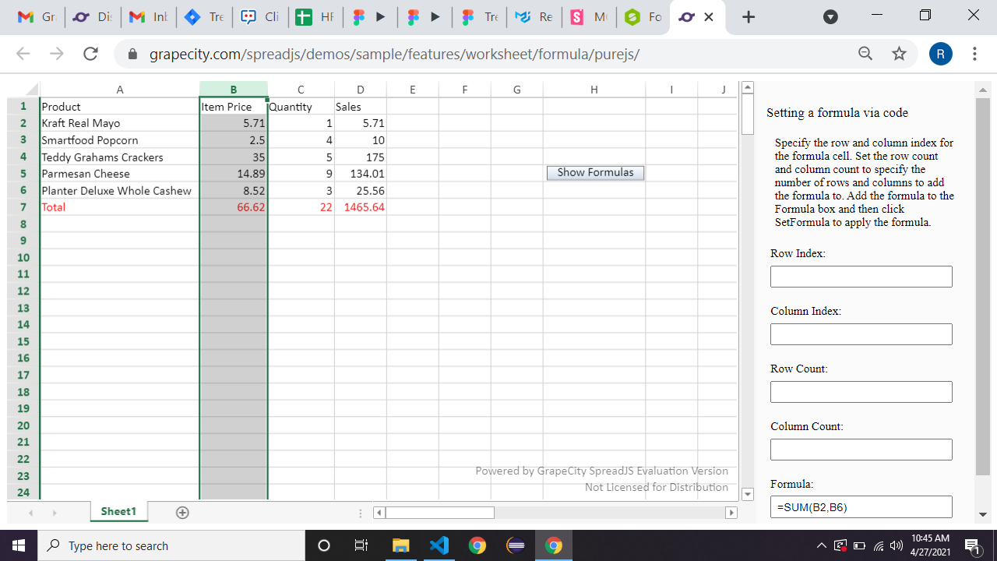Open a new browser tab
The width and height of the screenshot is (997, 561).
748,16
